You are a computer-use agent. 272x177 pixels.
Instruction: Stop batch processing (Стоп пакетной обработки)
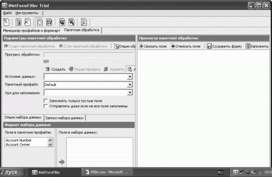[x=83, y=46]
